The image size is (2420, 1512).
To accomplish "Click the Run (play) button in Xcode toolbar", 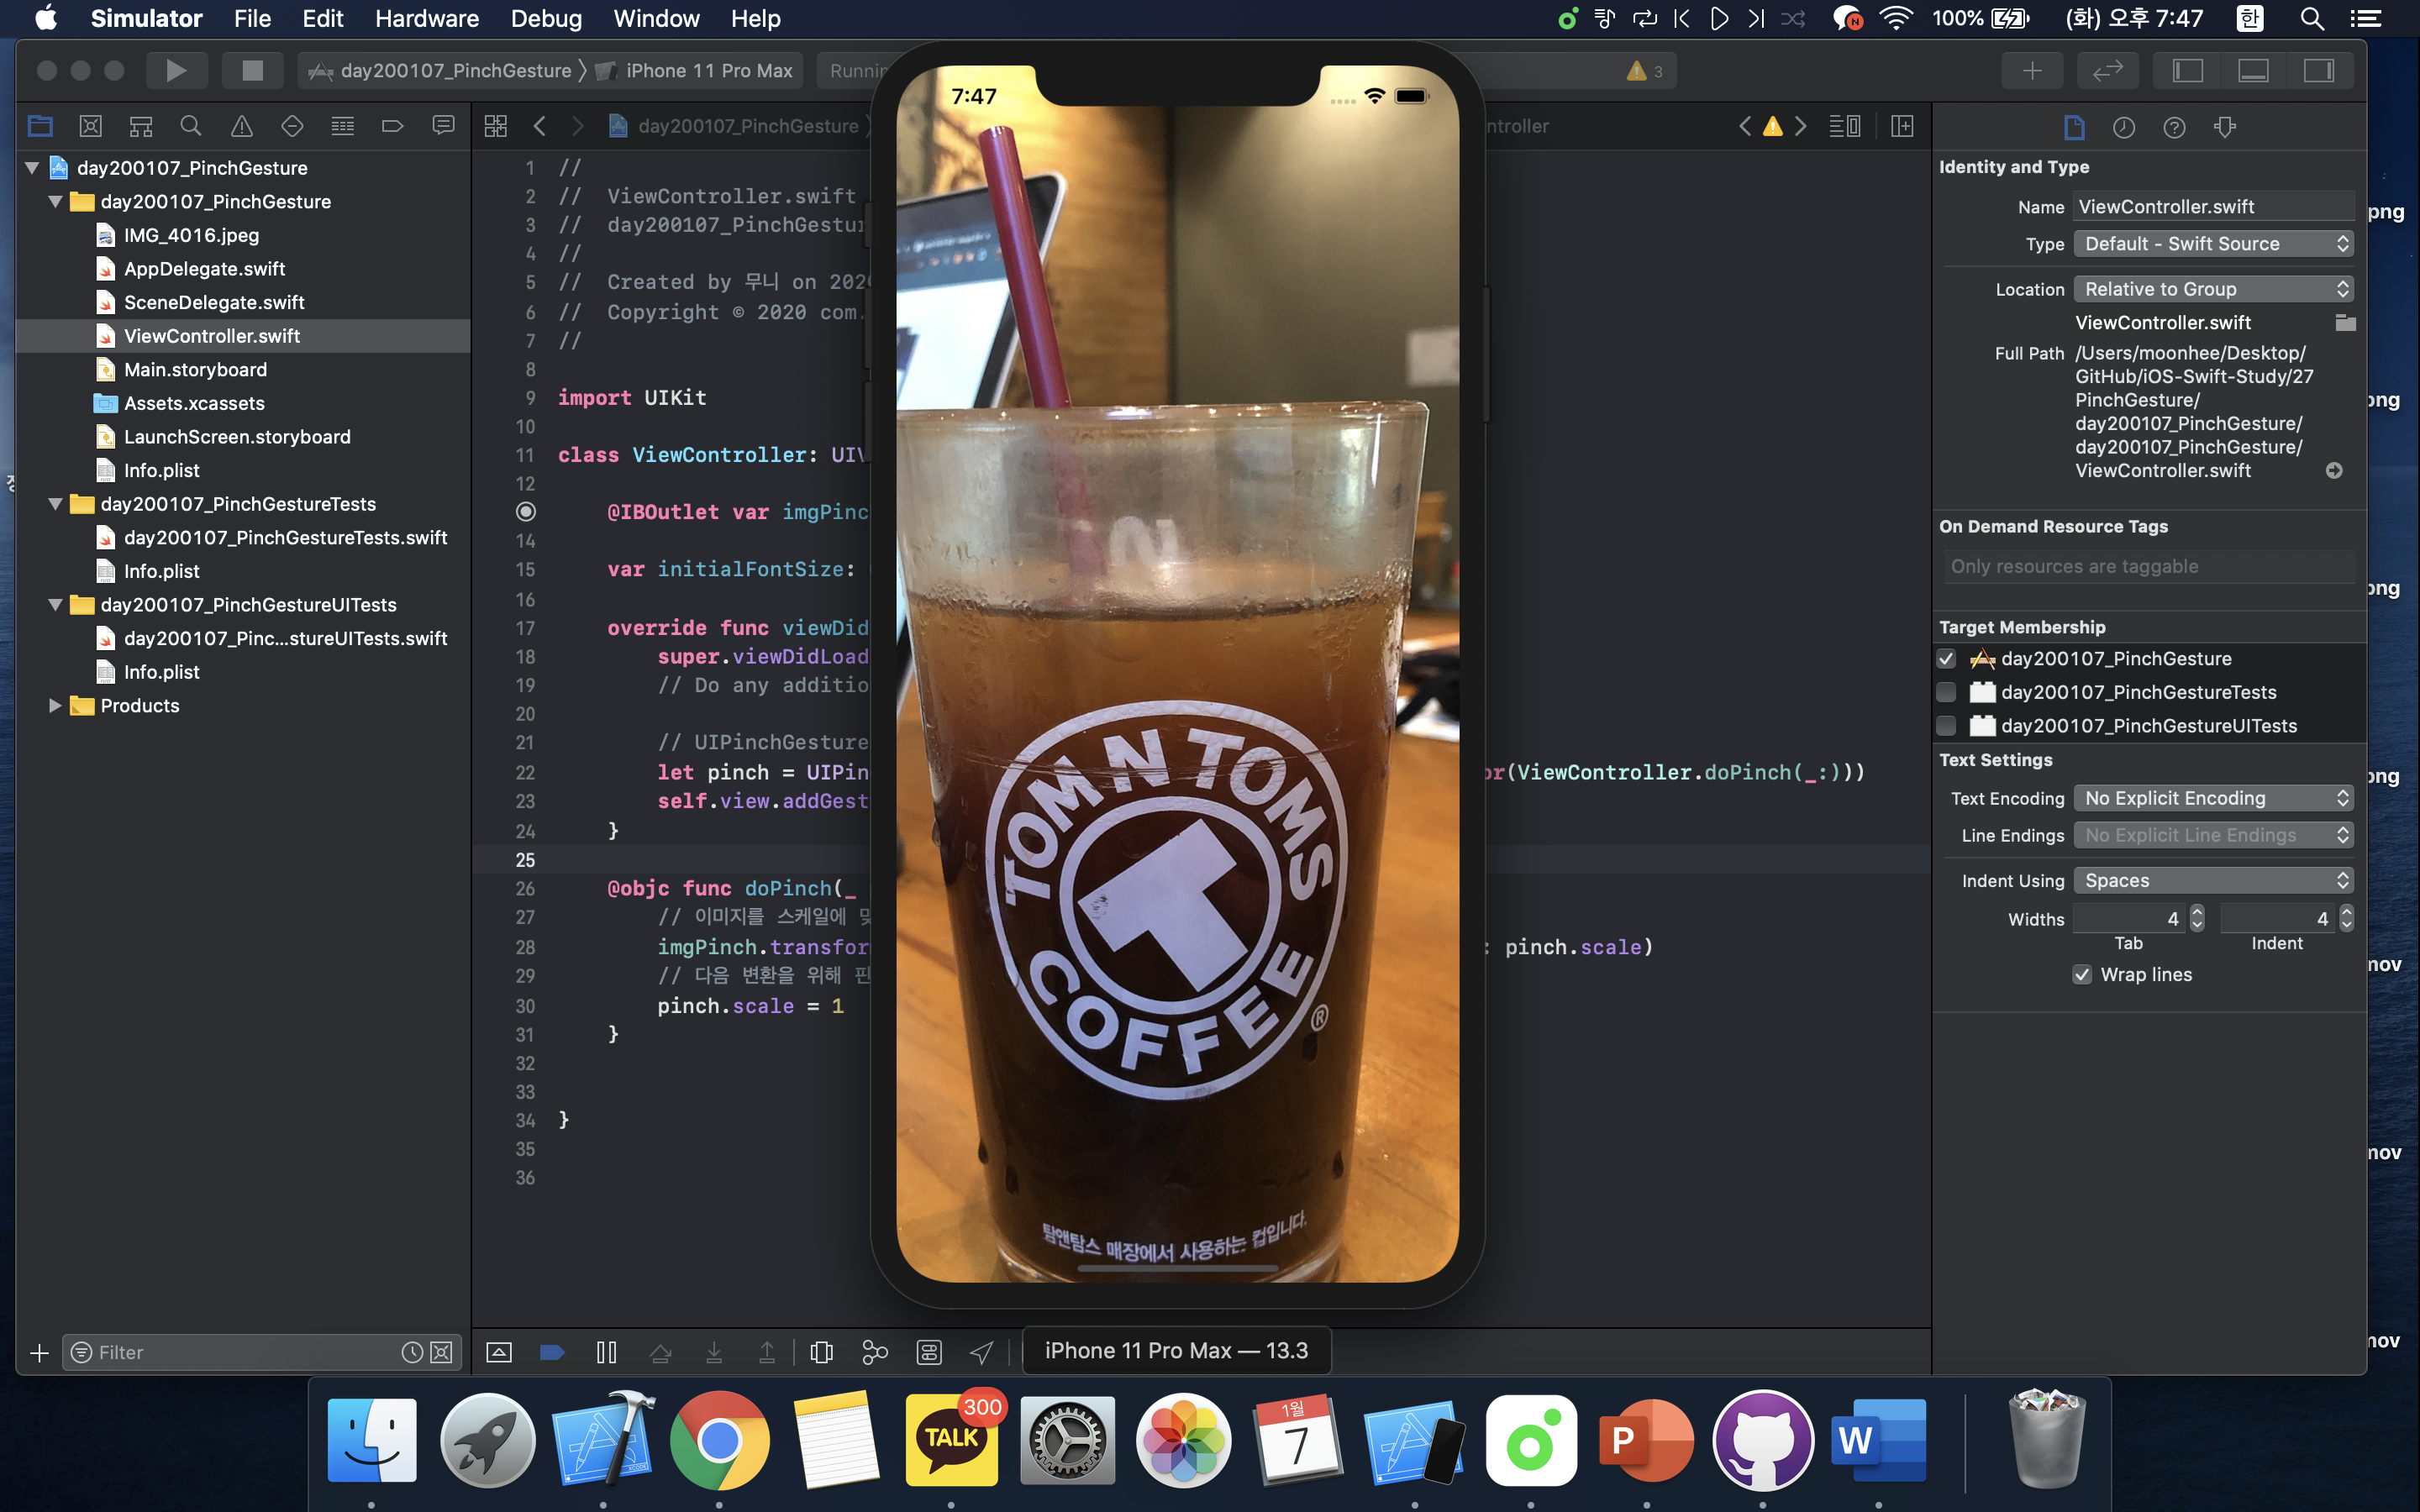I will pos(176,70).
